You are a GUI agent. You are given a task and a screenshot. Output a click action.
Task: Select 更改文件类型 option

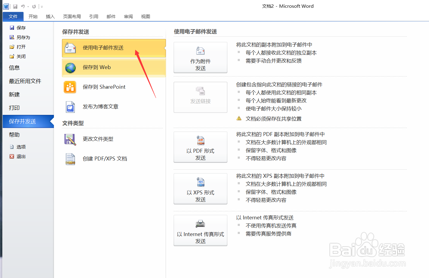click(114, 139)
